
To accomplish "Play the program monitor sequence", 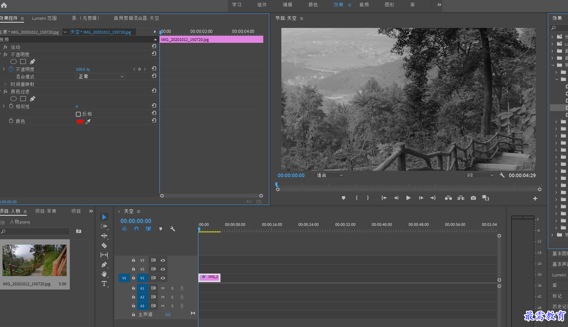I will coord(408,198).
